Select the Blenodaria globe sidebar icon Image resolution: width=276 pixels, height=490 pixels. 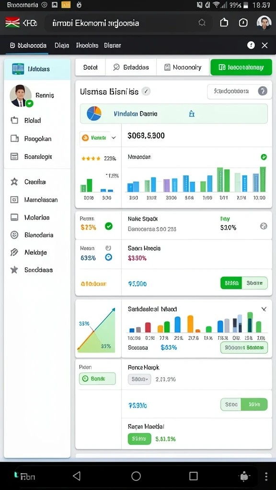coord(14,234)
